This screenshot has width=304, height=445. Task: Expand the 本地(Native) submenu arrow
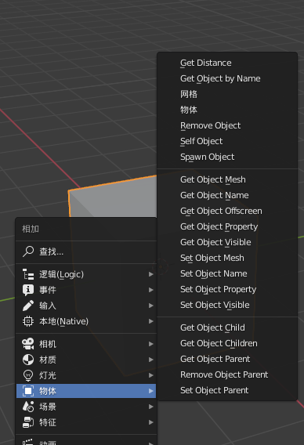point(151,321)
